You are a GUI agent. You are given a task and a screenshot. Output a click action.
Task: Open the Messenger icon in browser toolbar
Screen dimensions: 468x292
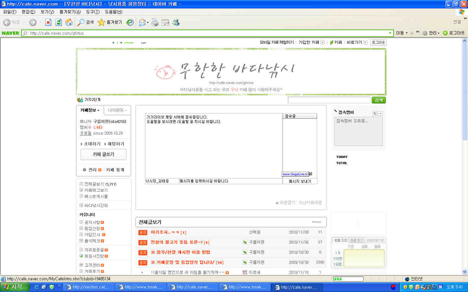(176, 22)
